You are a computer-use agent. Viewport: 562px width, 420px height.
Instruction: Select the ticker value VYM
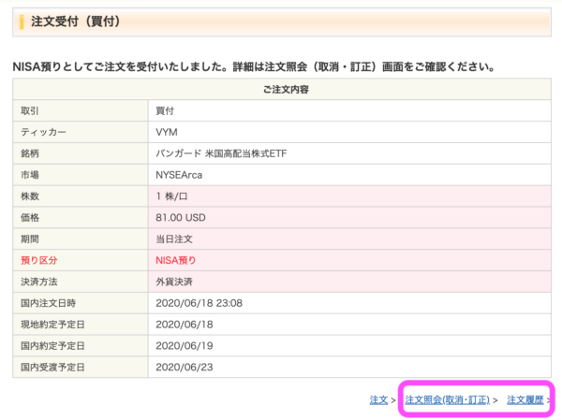pos(167,132)
